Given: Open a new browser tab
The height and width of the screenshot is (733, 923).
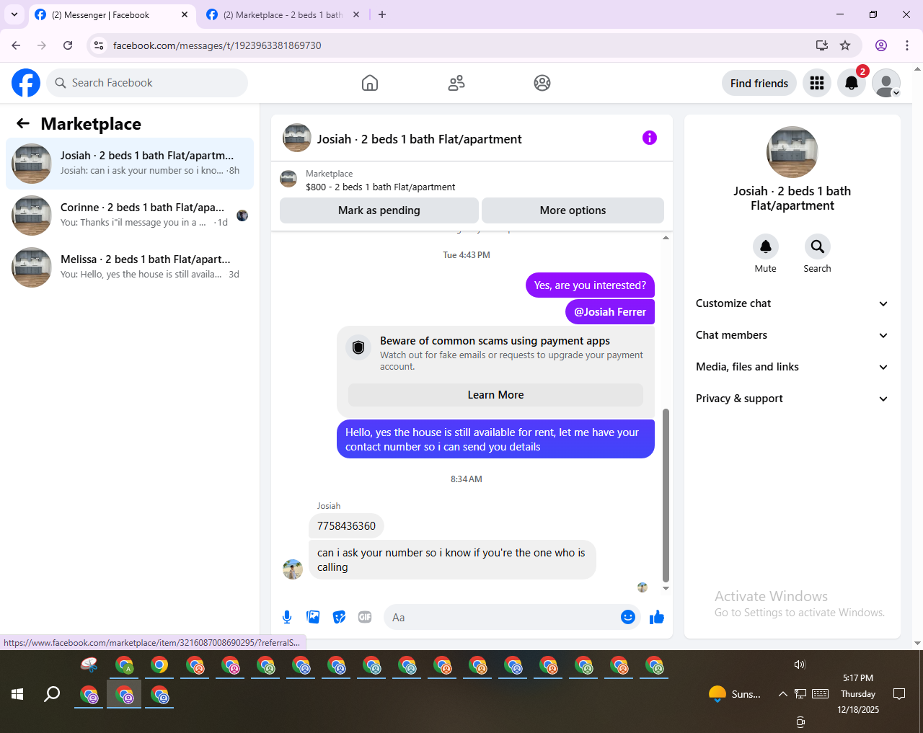Looking at the screenshot, I should pos(382,14).
